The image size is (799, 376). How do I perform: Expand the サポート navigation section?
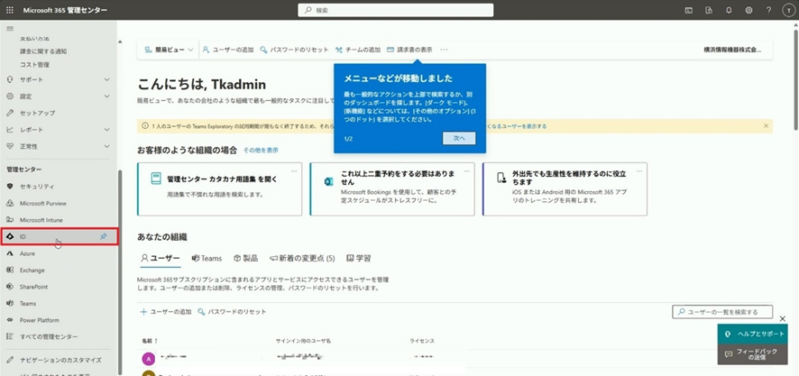point(106,80)
